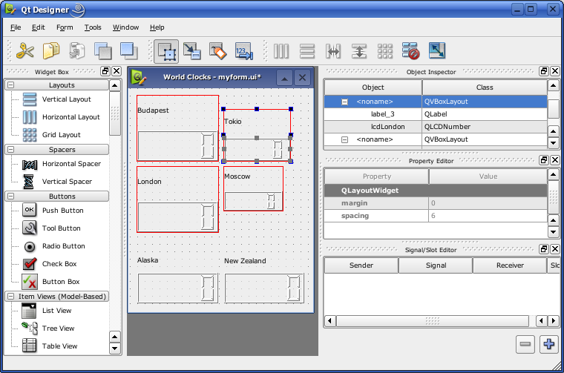Float the Object Inspector dock panel
This screenshot has width=564, height=373.
pos(544,71)
